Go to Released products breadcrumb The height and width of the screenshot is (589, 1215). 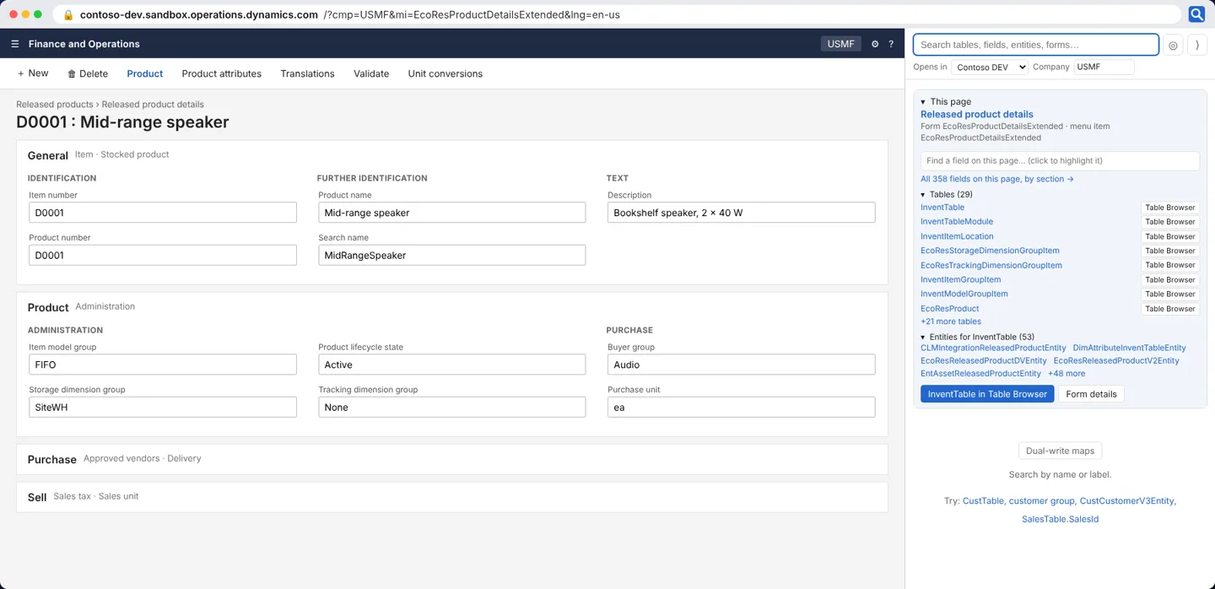[x=54, y=105]
